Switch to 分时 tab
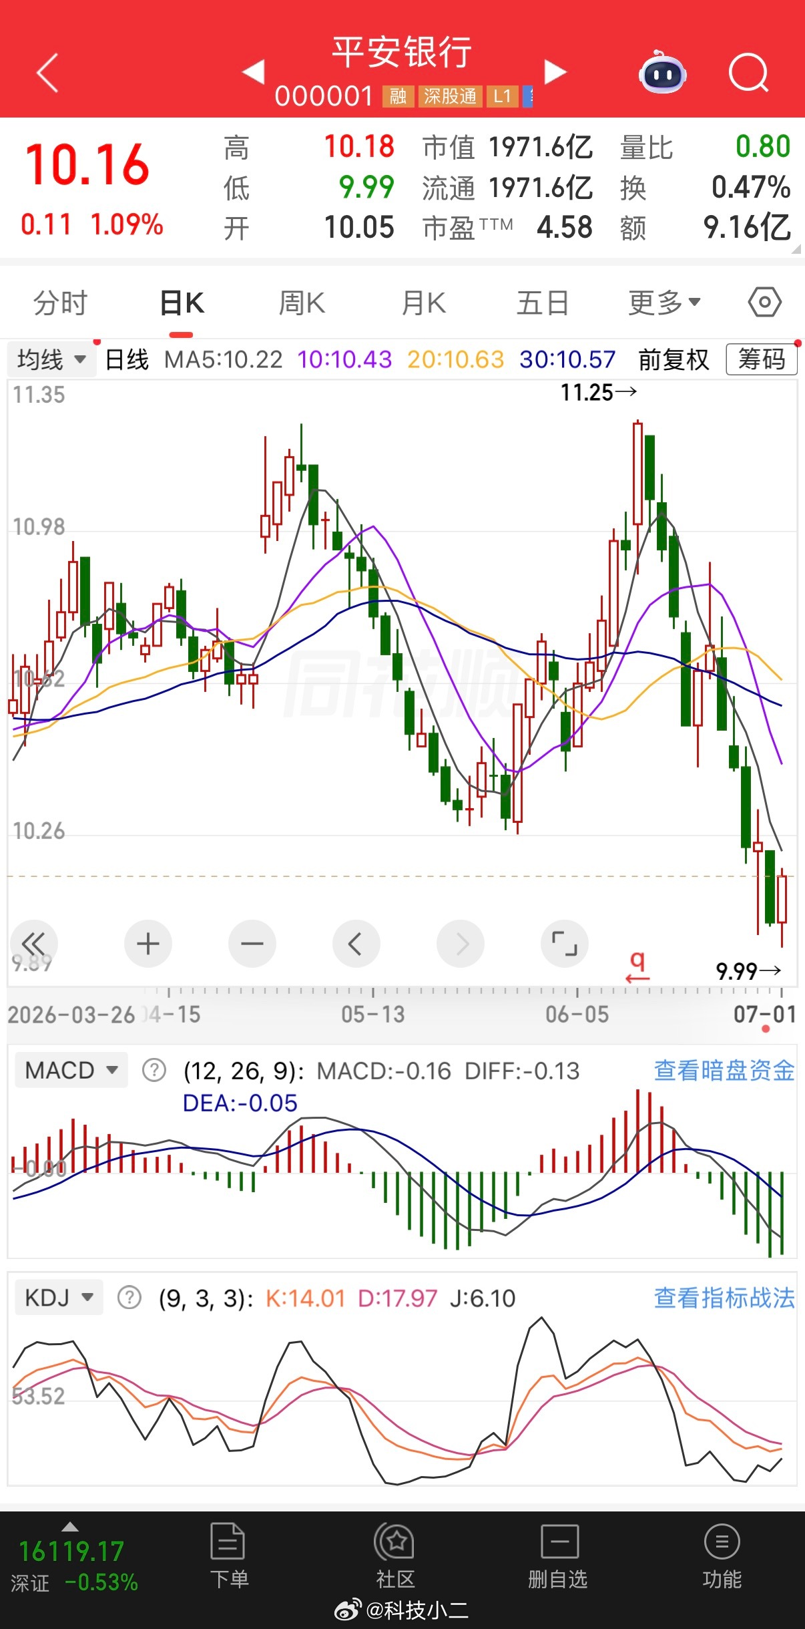 [x=61, y=303]
